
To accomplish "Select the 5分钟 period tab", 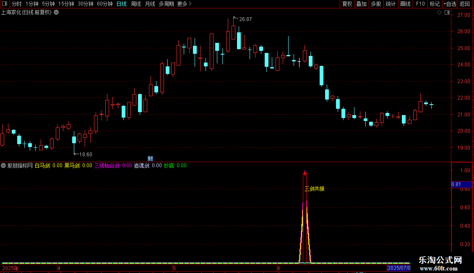I will point(48,4).
